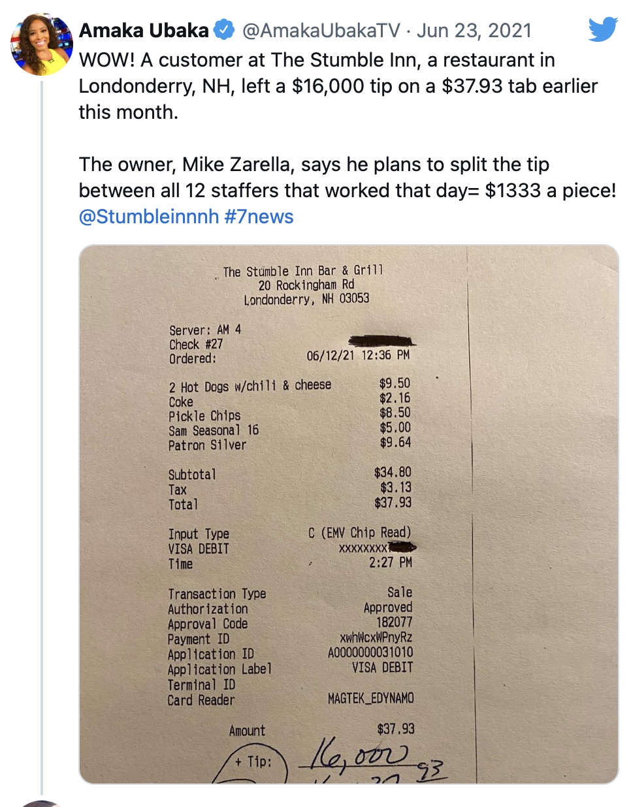Click the receipt Total $37.93 line
This screenshot has height=807, width=631.
pos(290,503)
